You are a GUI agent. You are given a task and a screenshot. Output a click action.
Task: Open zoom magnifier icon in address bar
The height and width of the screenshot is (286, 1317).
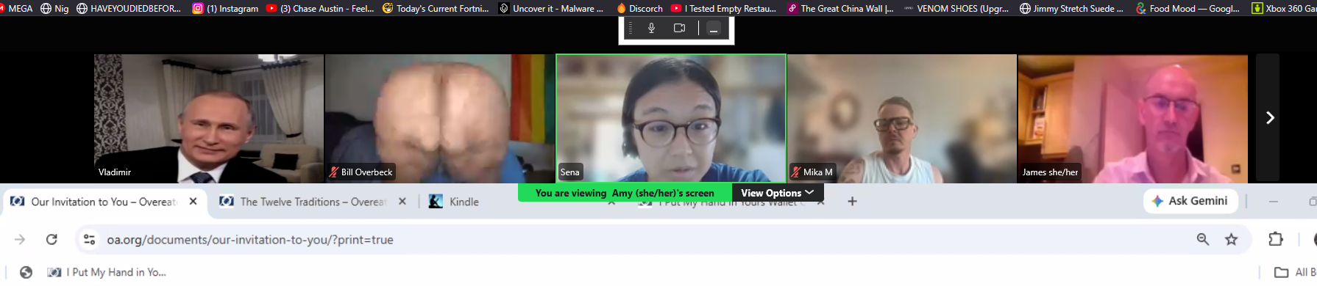click(x=1203, y=239)
